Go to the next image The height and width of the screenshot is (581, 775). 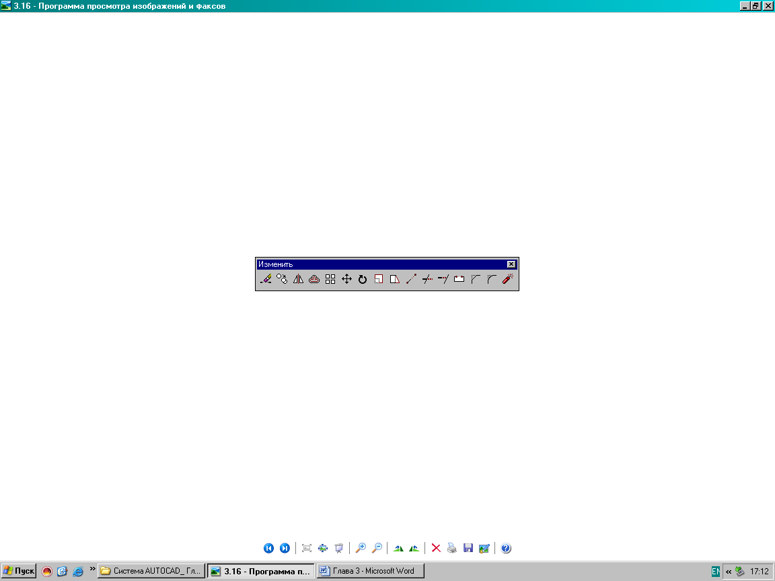click(x=285, y=548)
